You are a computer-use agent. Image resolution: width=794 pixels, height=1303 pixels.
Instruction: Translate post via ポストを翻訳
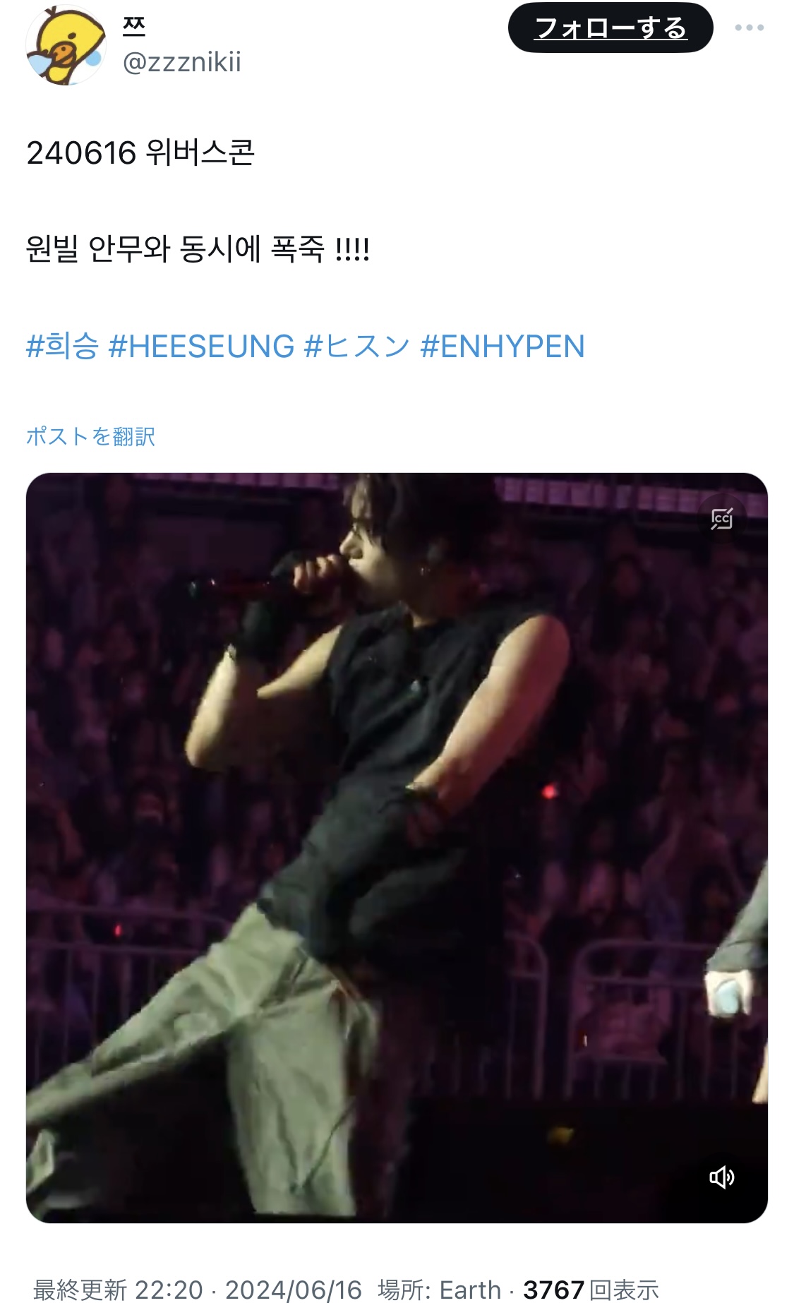click(x=90, y=436)
